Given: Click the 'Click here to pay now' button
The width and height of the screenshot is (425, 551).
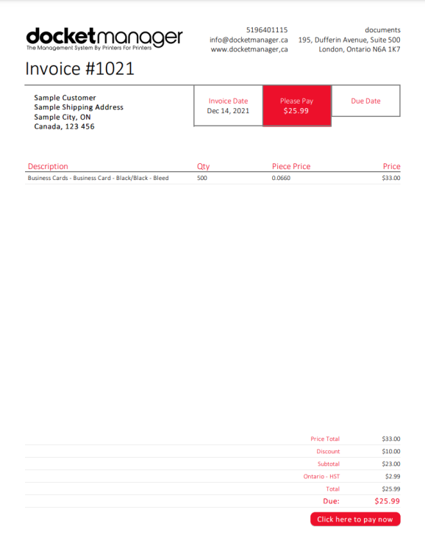Looking at the screenshot, I should click(355, 519).
